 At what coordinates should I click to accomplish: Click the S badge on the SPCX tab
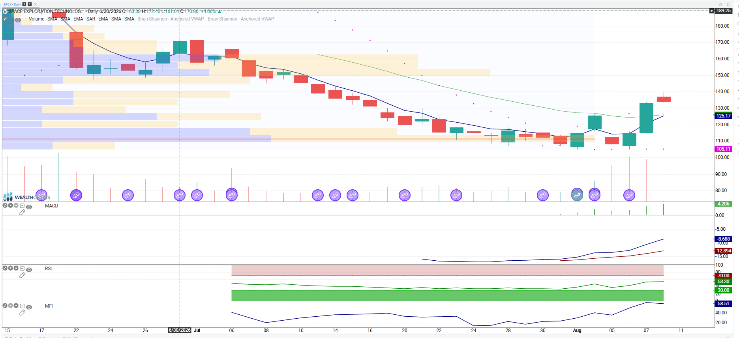coord(24,4)
